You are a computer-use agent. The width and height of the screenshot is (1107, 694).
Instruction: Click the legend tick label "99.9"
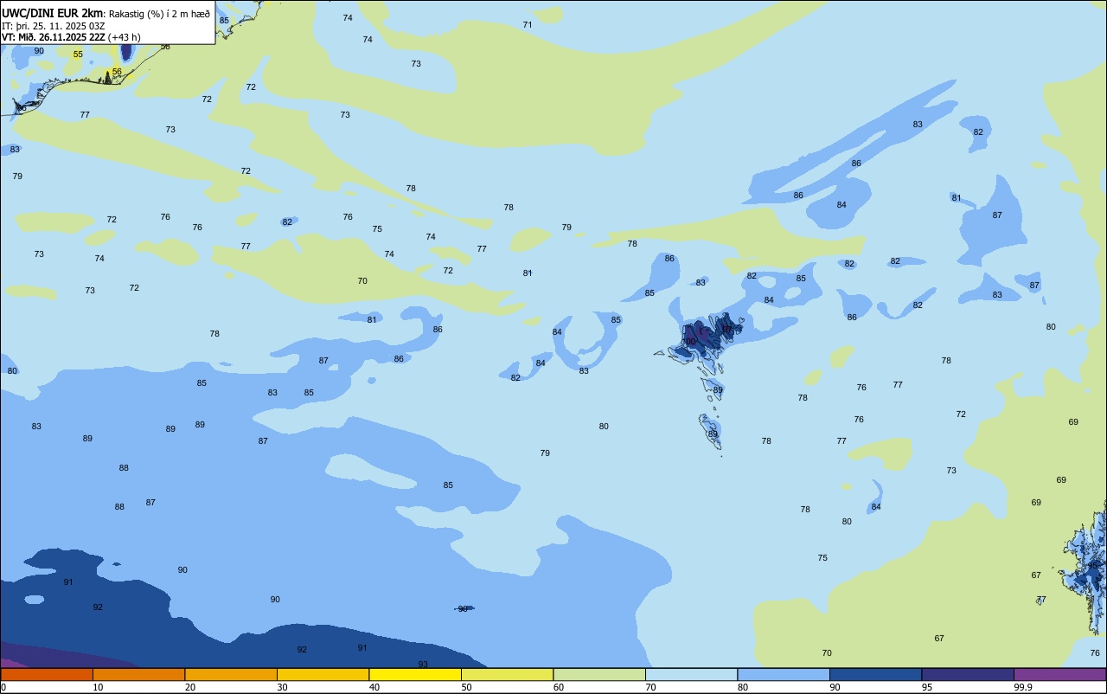point(1023,687)
